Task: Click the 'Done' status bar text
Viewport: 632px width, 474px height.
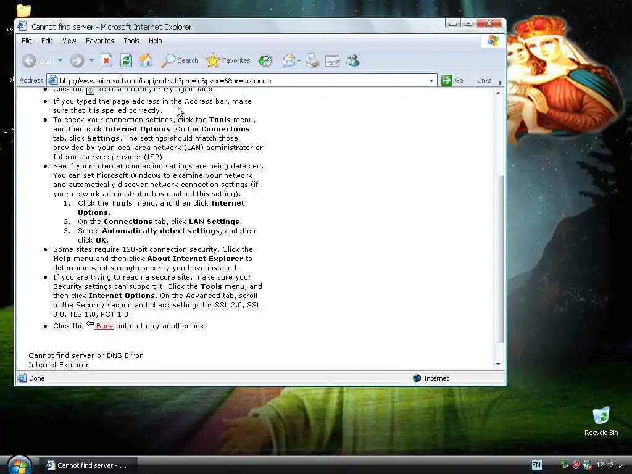Action: pos(36,378)
